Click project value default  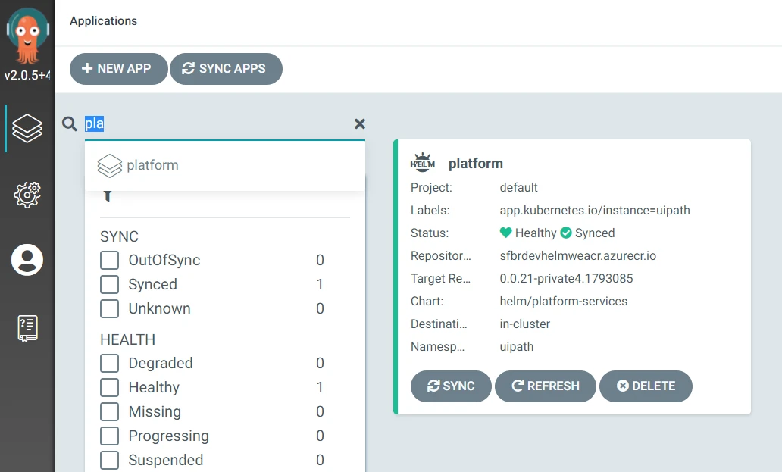[518, 187]
